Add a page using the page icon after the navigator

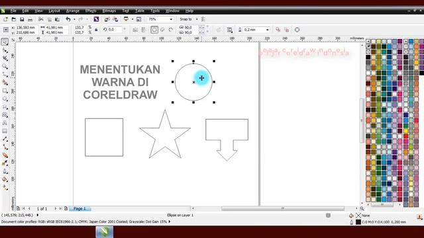tap(66, 209)
